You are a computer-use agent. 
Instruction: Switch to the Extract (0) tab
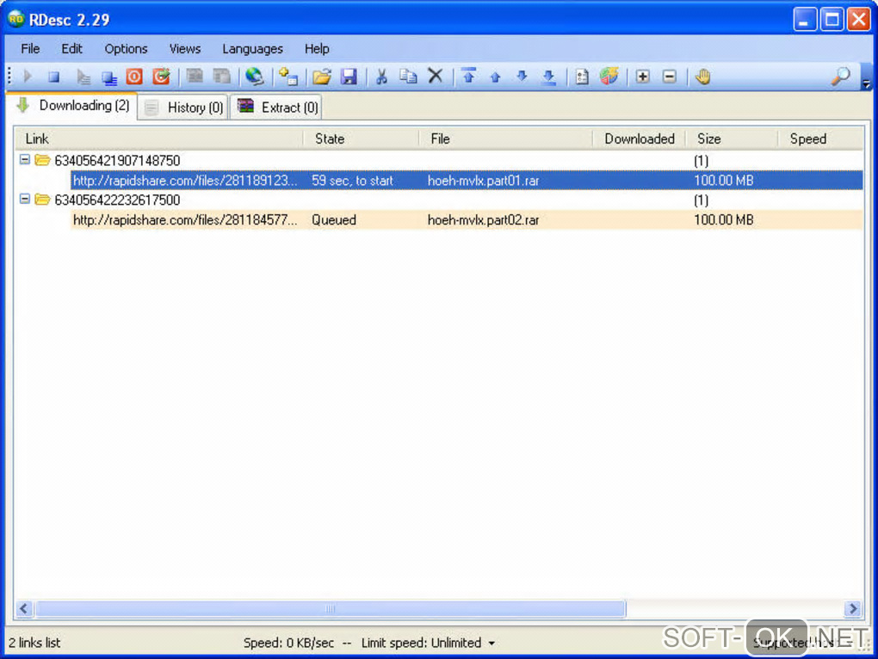[276, 108]
